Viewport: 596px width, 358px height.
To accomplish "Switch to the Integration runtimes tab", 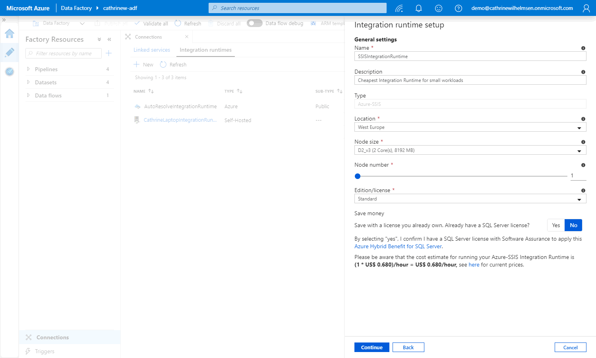I will [205, 50].
